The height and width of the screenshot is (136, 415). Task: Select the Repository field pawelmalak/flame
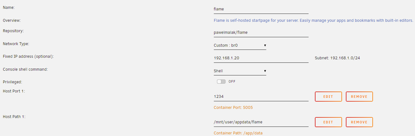(261, 33)
